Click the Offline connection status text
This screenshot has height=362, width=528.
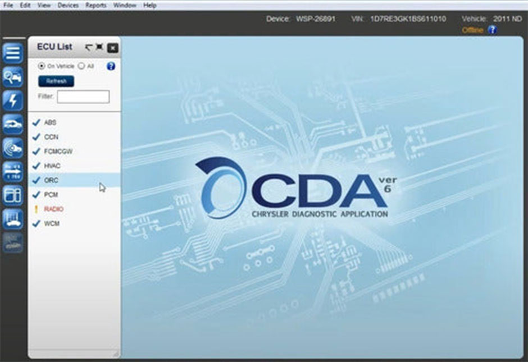(x=472, y=30)
